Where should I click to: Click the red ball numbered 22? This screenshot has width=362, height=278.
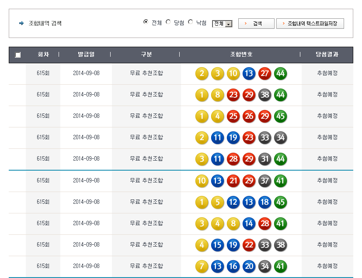pos(249,244)
